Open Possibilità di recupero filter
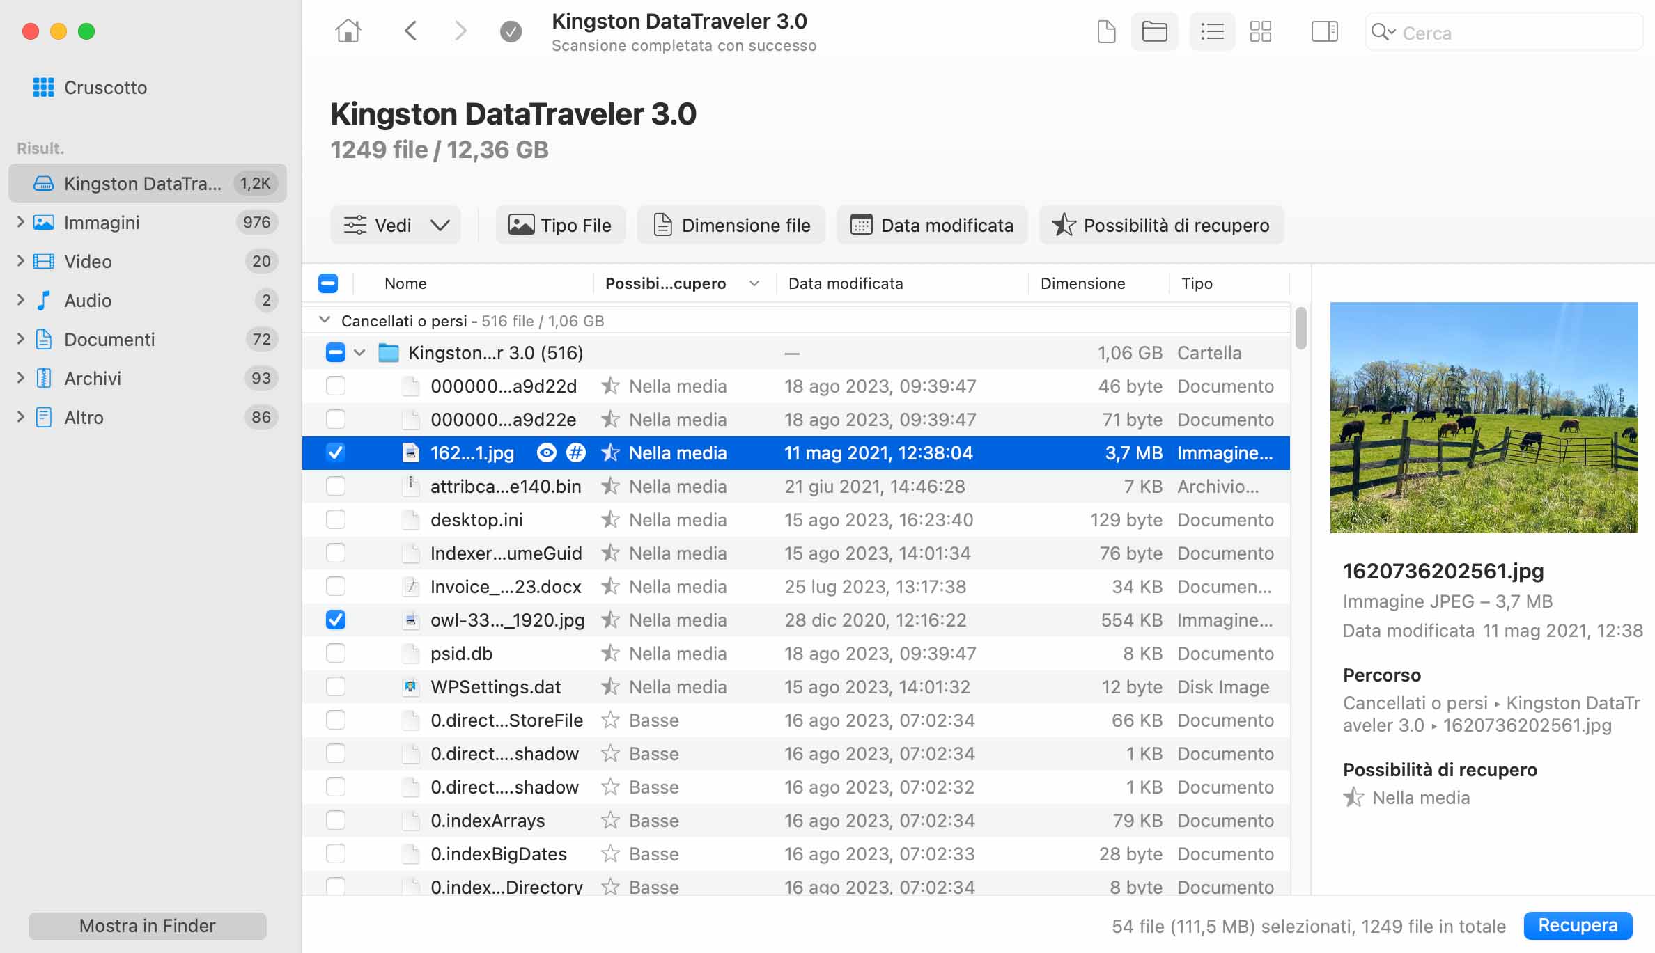 click(x=1161, y=225)
